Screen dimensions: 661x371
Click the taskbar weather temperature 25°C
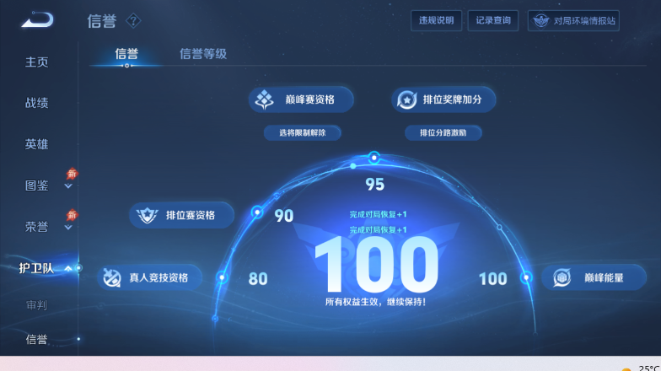tap(649, 368)
